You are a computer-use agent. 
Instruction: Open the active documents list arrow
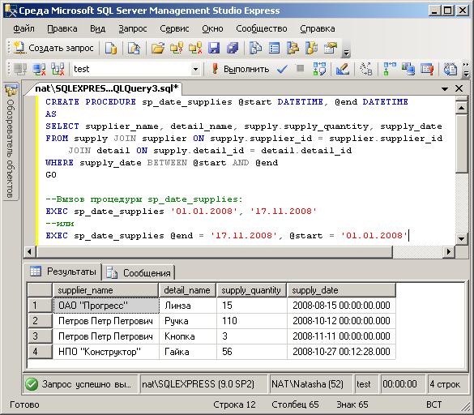(x=445, y=89)
